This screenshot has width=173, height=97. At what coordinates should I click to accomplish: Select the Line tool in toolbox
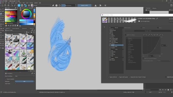[x=3, y=14]
